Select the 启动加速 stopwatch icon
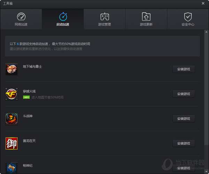Image resolution: width=209 pixels, height=174 pixels. (x=63, y=16)
